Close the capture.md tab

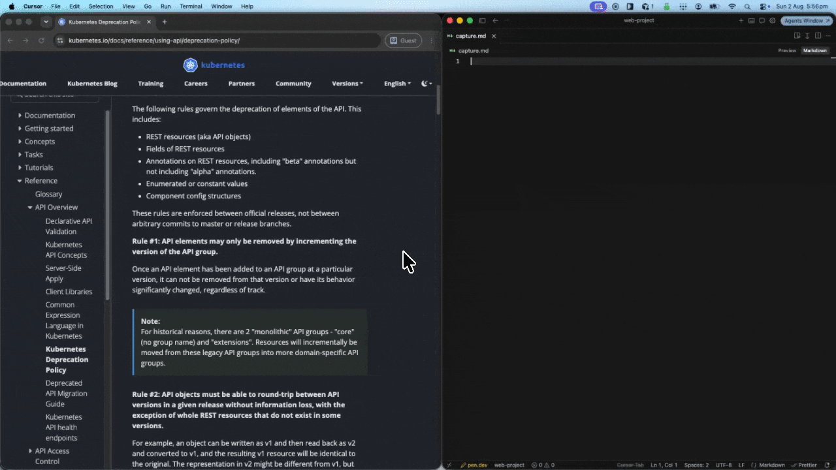click(x=494, y=37)
